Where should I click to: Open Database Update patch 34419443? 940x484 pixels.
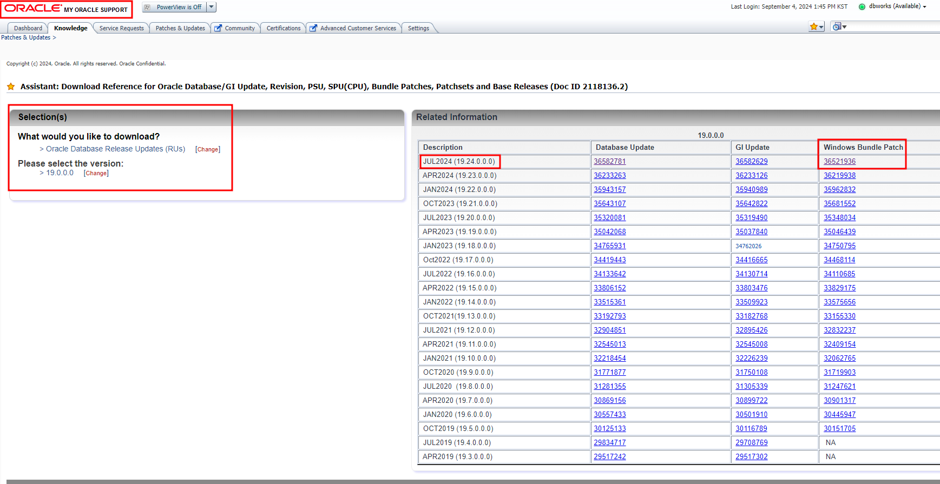(x=609, y=260)
